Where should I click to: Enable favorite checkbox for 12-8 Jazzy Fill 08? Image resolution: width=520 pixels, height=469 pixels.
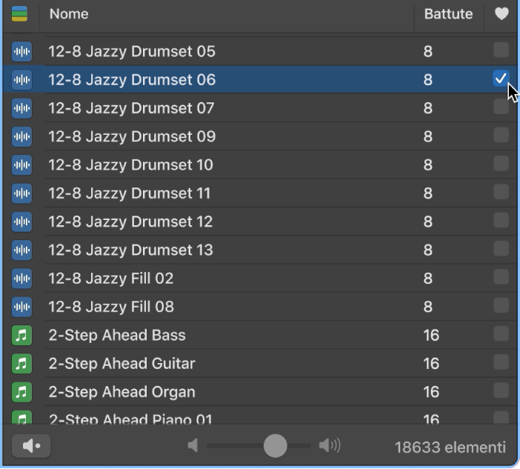pyautogui.click(x=501, y=306)
